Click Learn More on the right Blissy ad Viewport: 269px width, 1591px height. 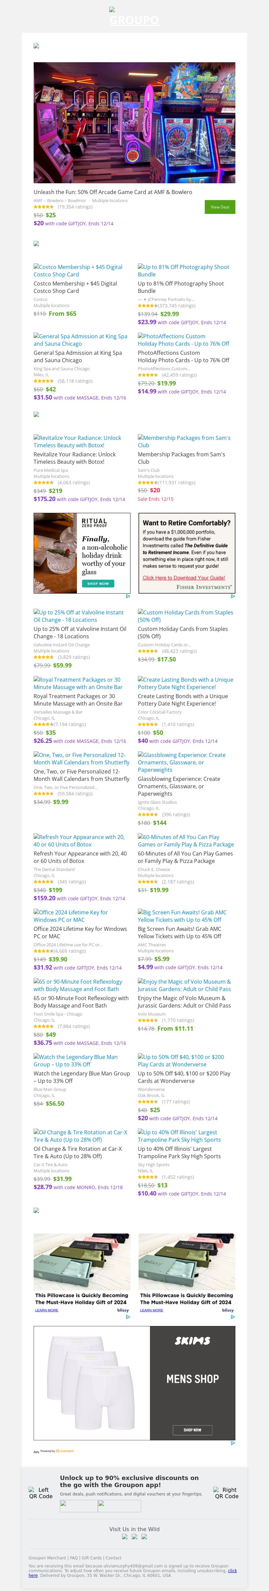(x=151, y=1310)
